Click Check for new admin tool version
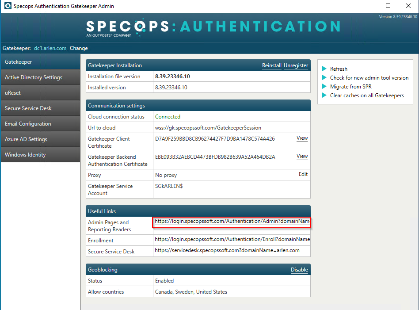419x310 pixels. point(369,77)
